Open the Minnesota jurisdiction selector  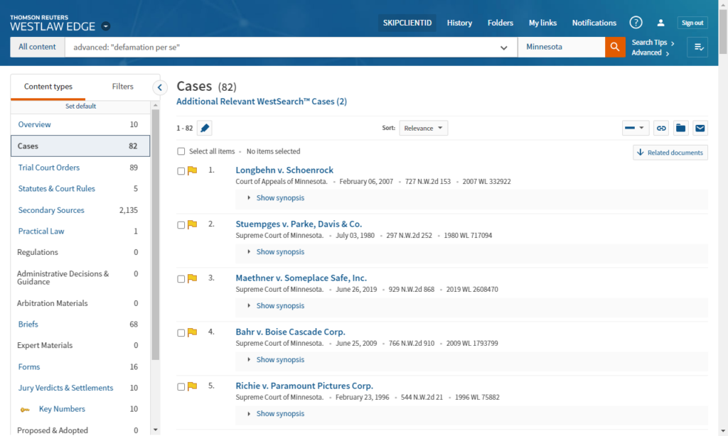[561, 47]
